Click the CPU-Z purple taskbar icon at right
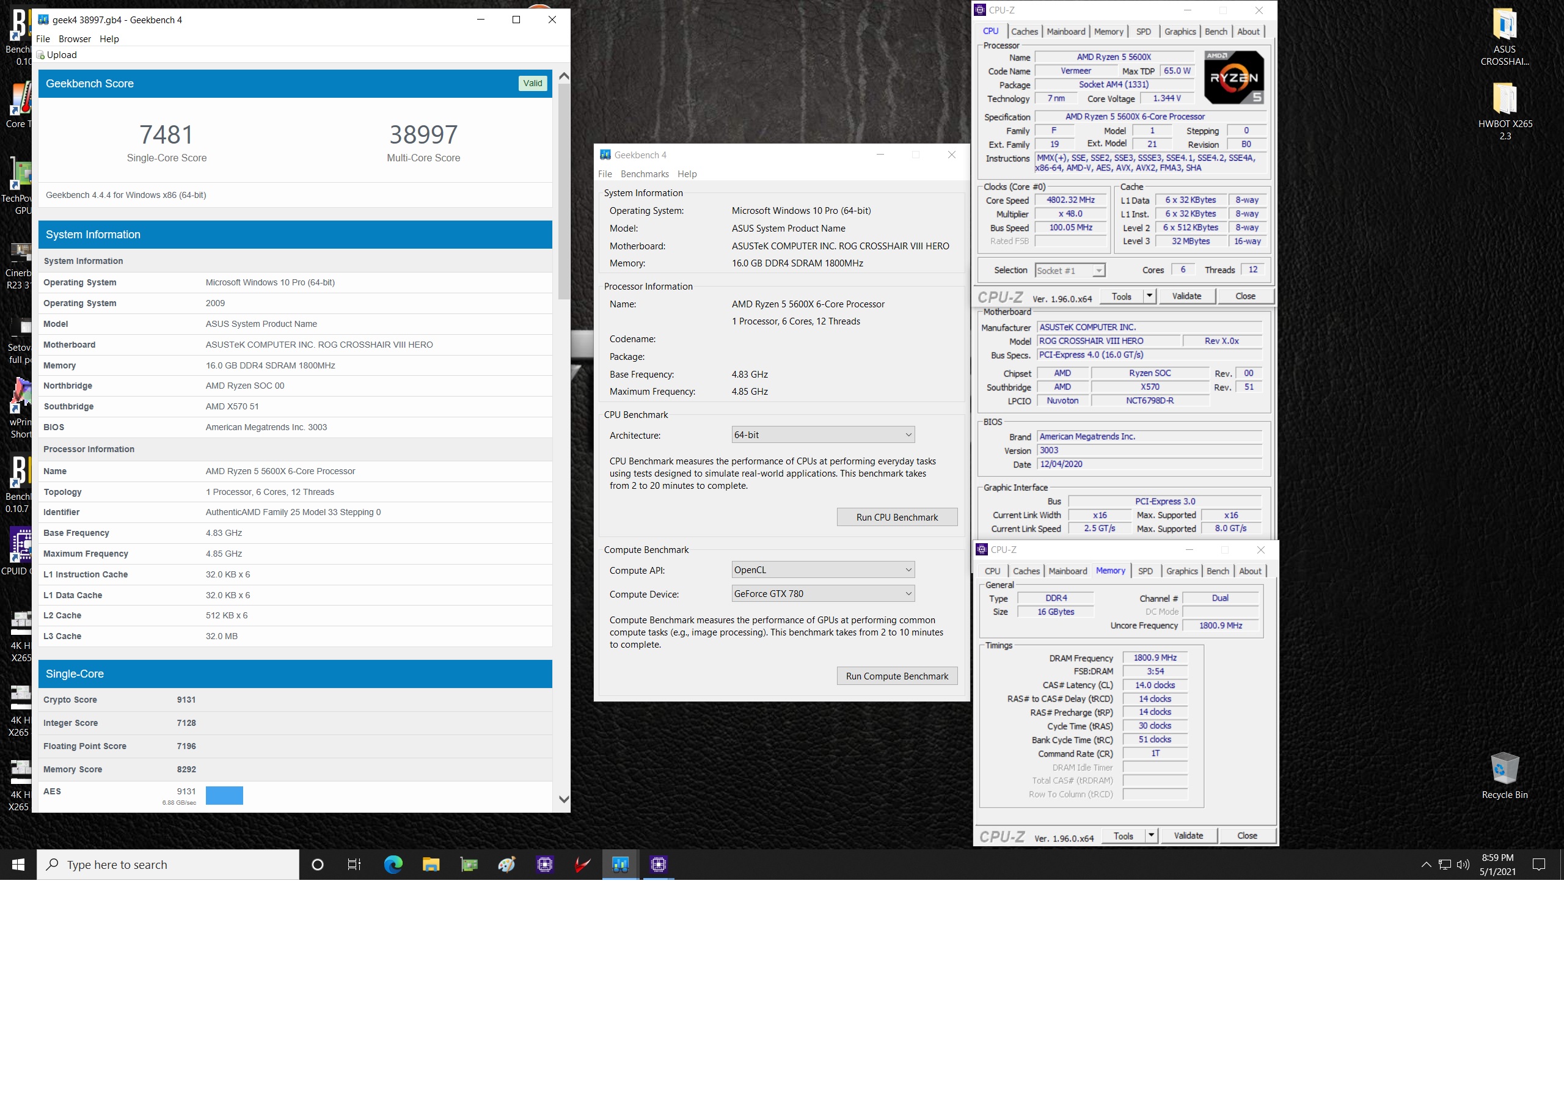Screen dimensions: 1564x1109 [x=658, y=865]
